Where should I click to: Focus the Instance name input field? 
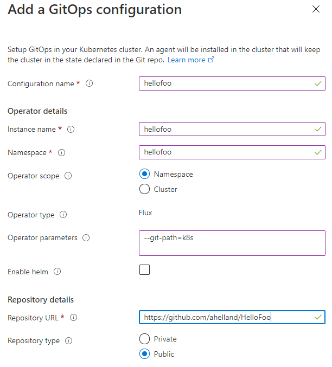pyautogui.click(x=232, y=129)
